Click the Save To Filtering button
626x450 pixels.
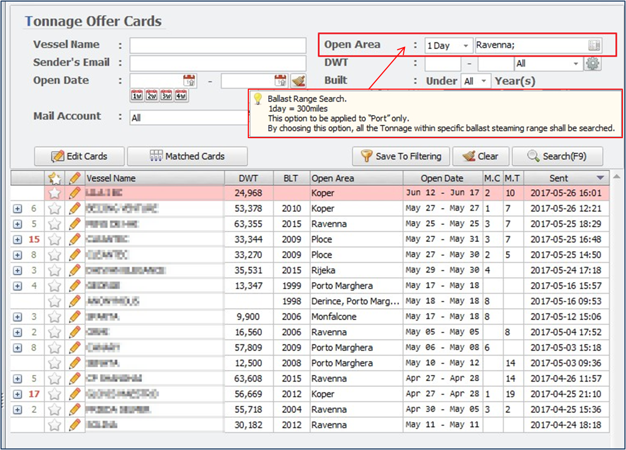coord(401,156)
